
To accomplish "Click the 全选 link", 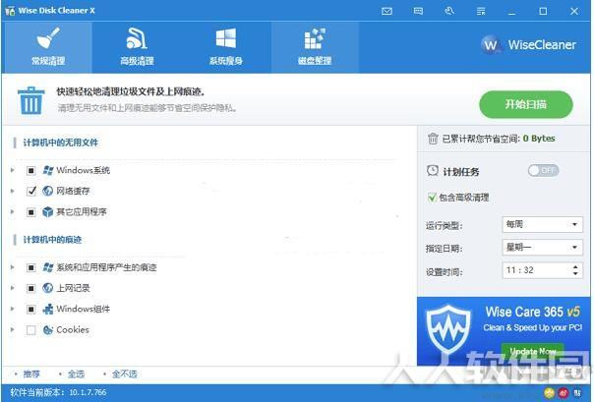I will (x=76, y=374).
